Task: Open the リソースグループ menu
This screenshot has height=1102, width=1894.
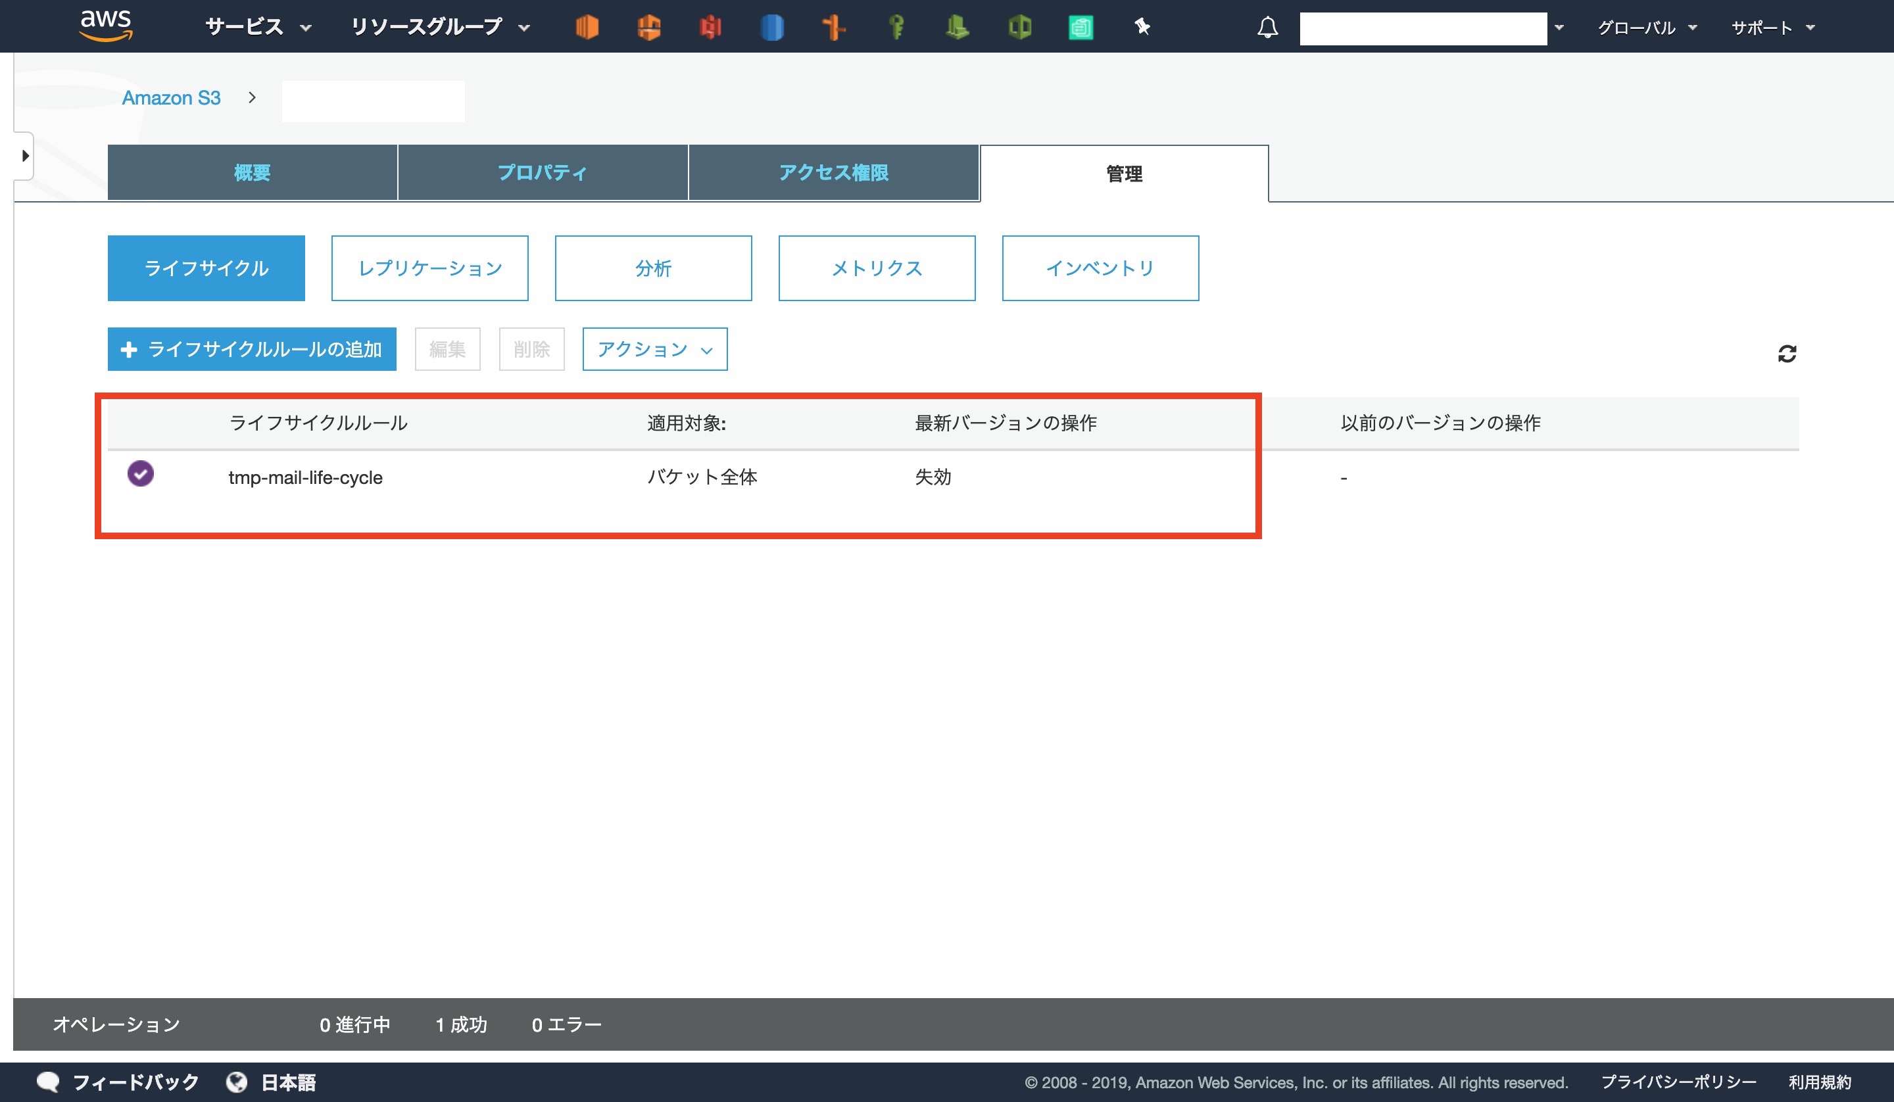Action: coord(440,27)
